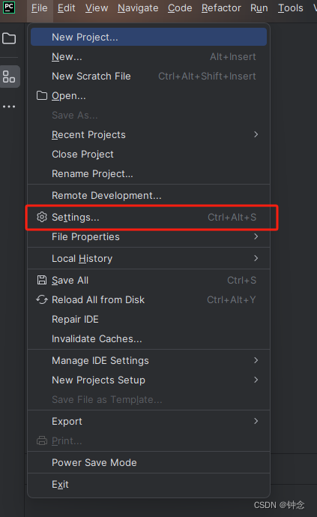
Task: Click the Reload All from Disk arrows icon
Action: pos(42,299)
